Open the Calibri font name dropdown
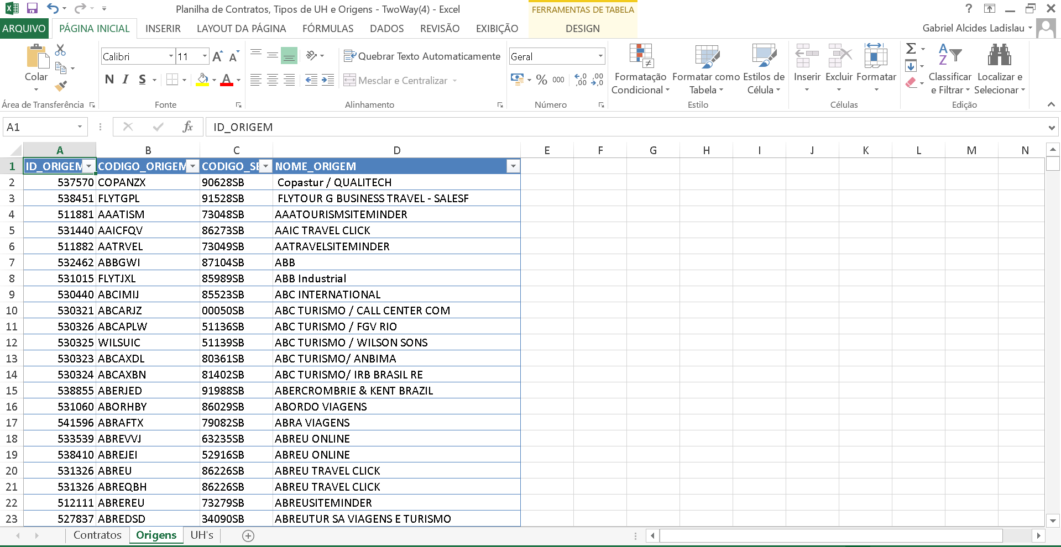Image resolution: width=1061 pixels, height=547 pixels. point(171,56)
